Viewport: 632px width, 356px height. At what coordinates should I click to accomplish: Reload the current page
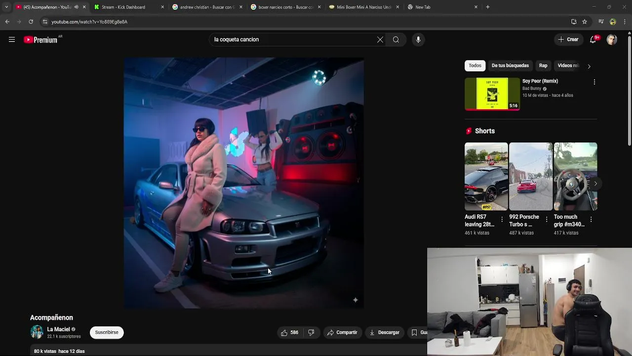pos(31,22)
